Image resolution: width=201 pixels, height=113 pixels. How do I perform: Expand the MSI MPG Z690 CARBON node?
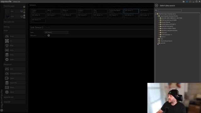coord(159,18)
